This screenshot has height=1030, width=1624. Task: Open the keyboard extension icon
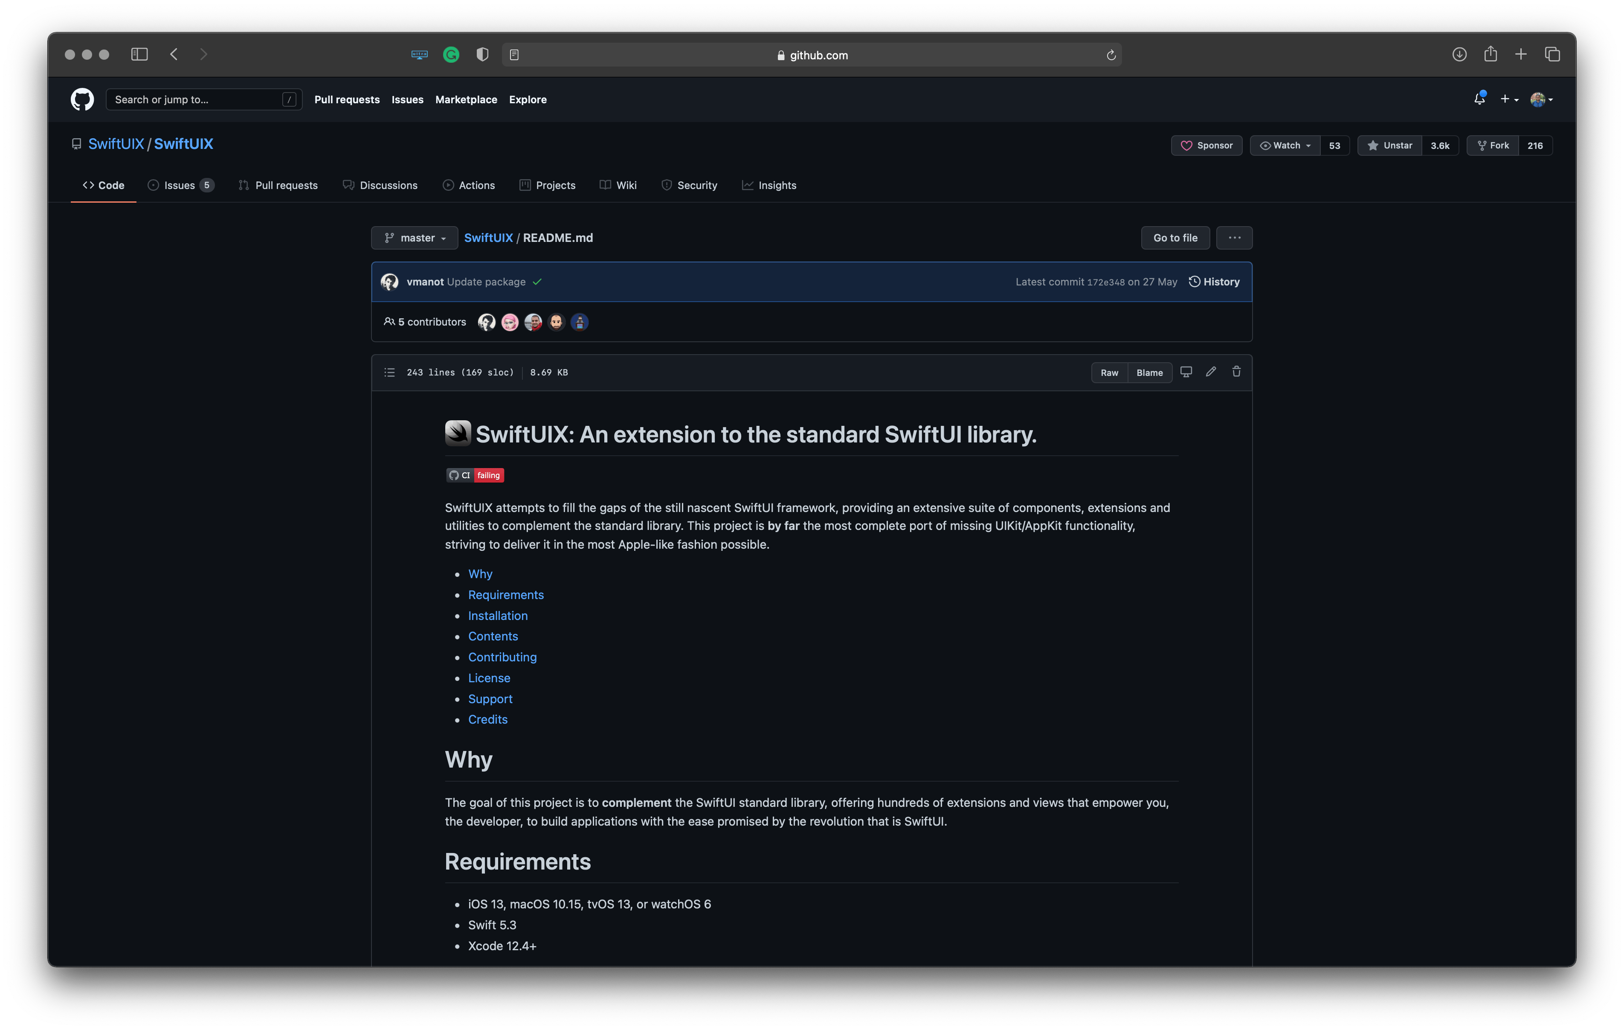420,55
